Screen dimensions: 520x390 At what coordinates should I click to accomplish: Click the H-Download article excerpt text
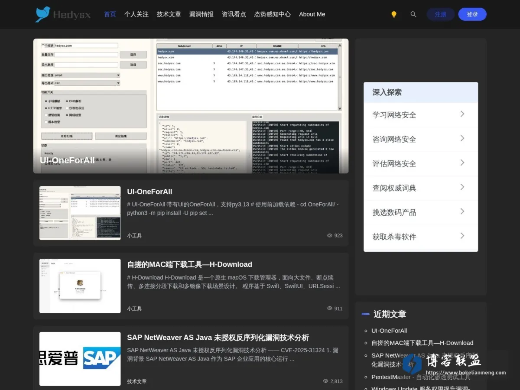(x=233, y=282)
